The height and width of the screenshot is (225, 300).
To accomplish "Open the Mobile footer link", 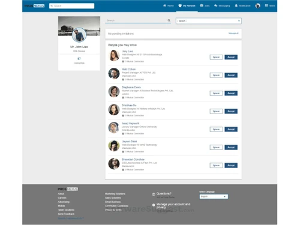I will point(61,206).
